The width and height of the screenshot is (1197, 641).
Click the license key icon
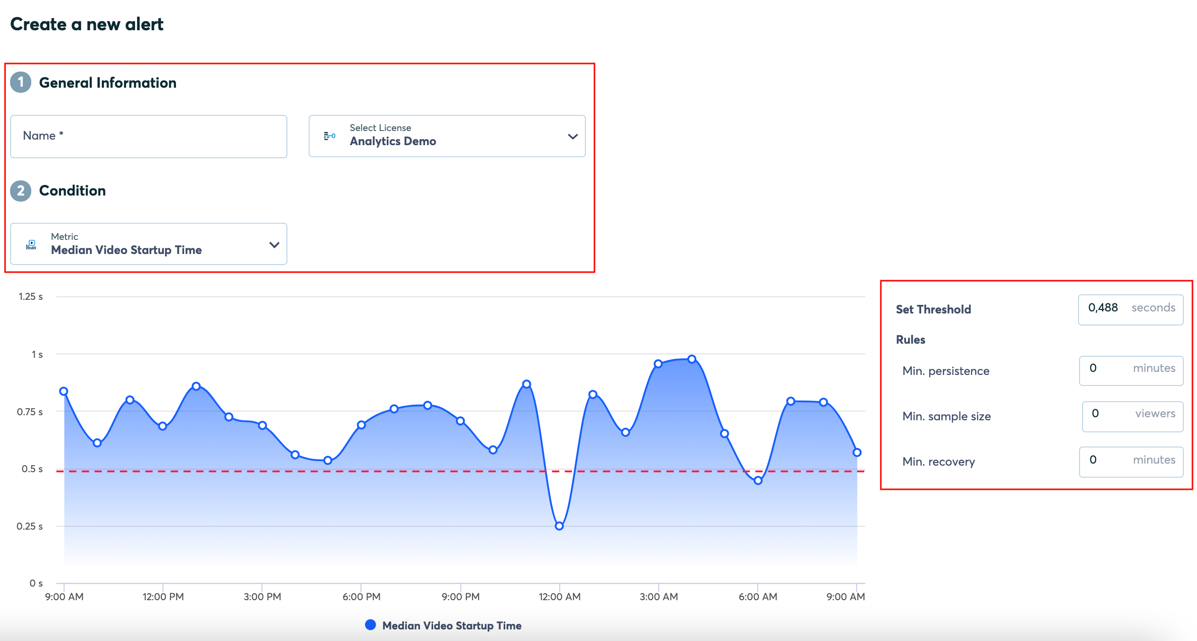point(330,136)
